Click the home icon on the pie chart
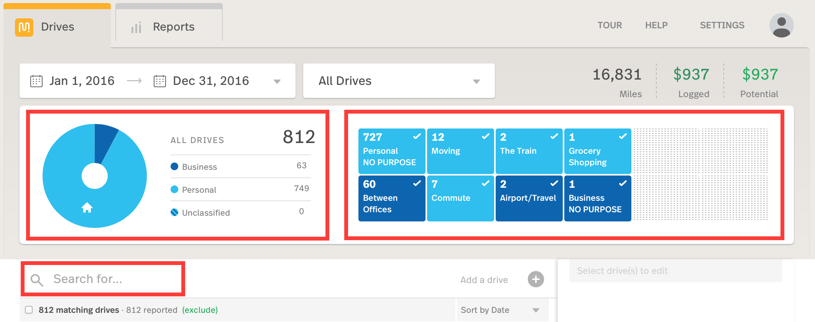 87,208
